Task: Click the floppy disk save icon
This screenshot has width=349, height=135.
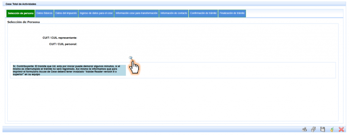Action: click(x=322, y=129)
